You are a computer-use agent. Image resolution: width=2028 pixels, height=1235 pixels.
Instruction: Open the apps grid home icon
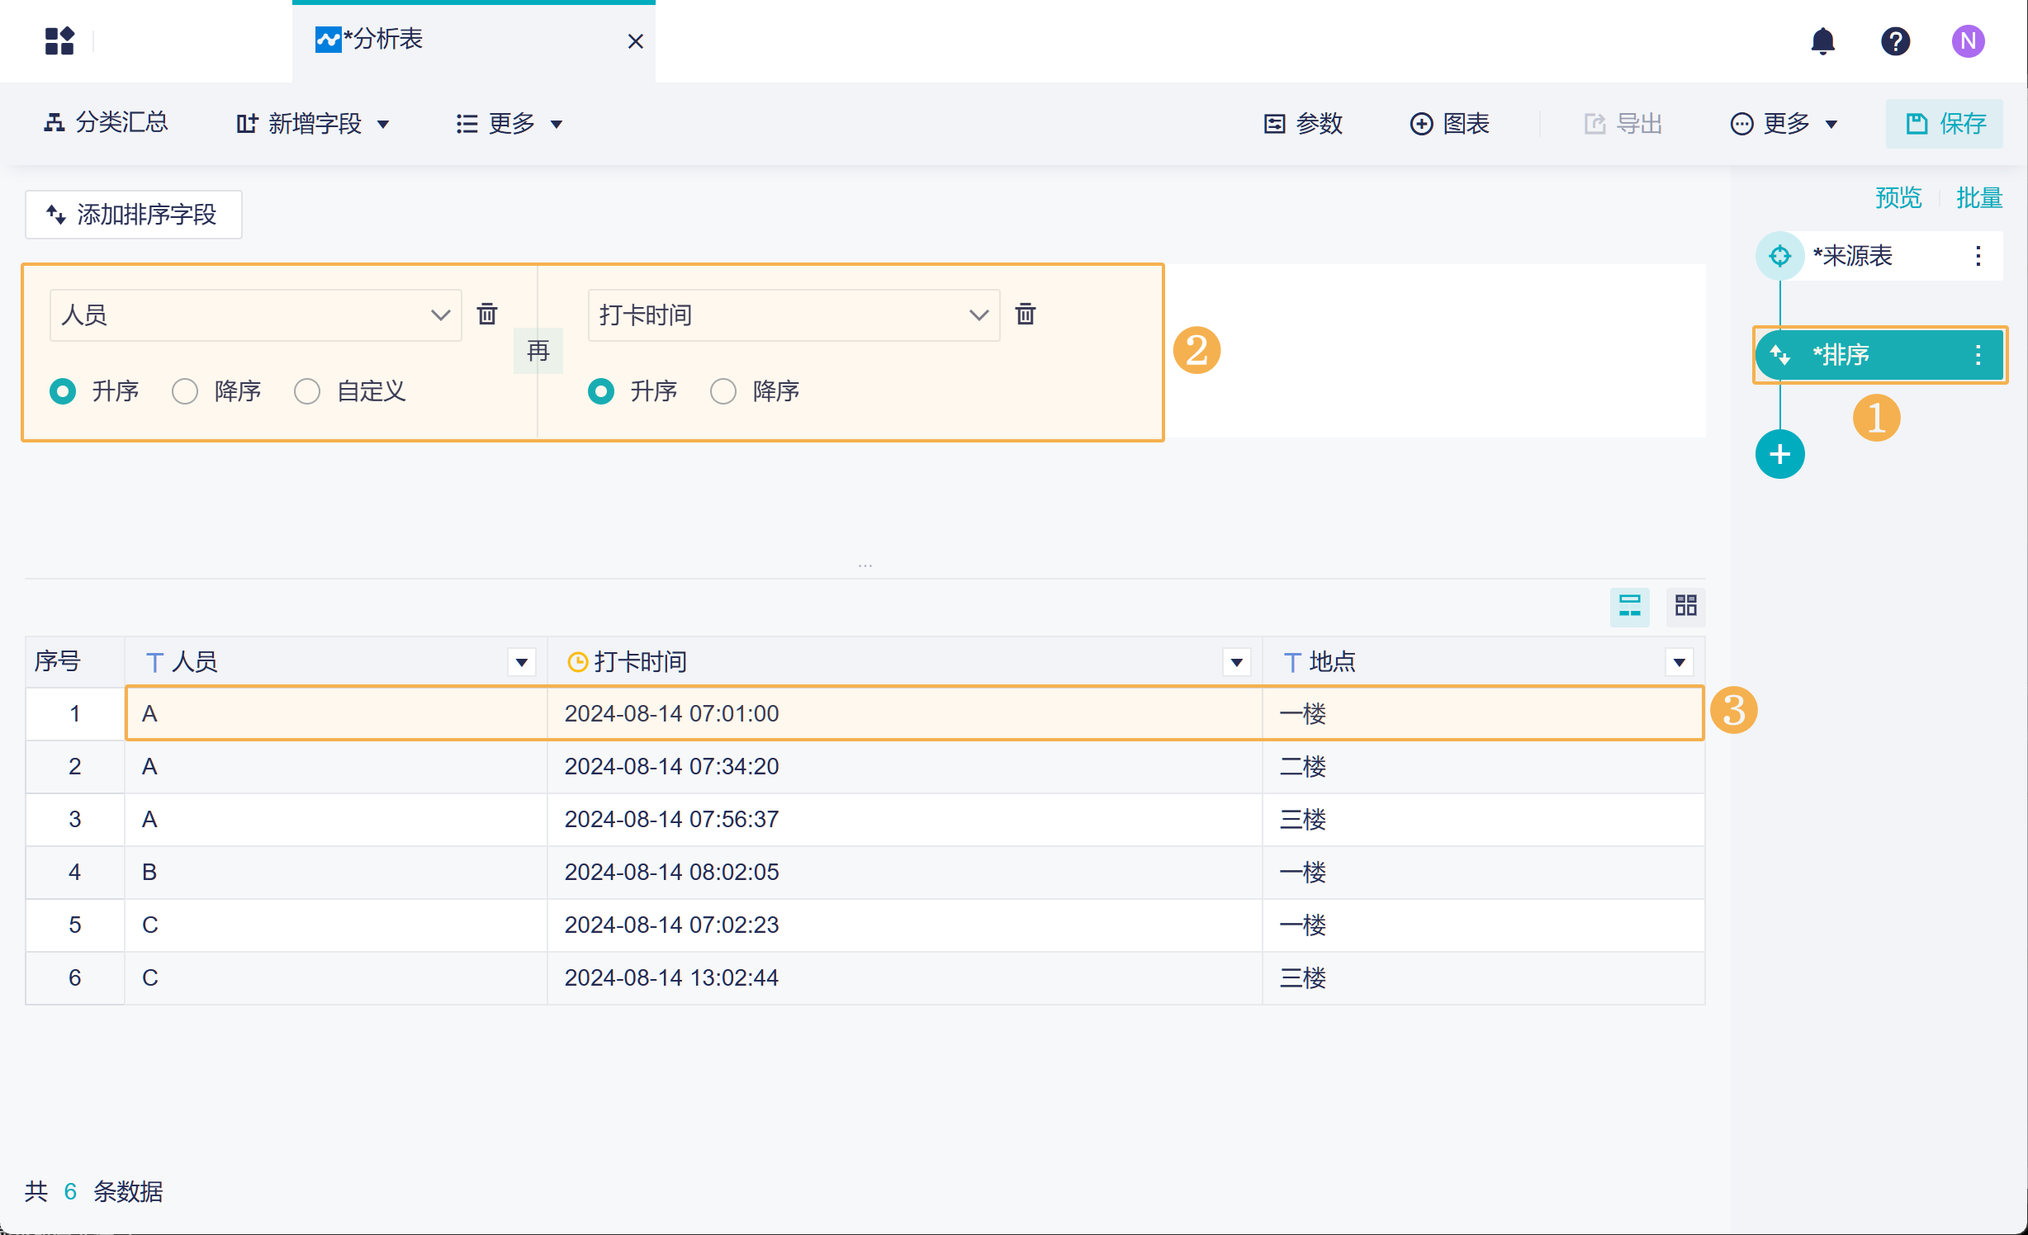(x=59, y=41)
